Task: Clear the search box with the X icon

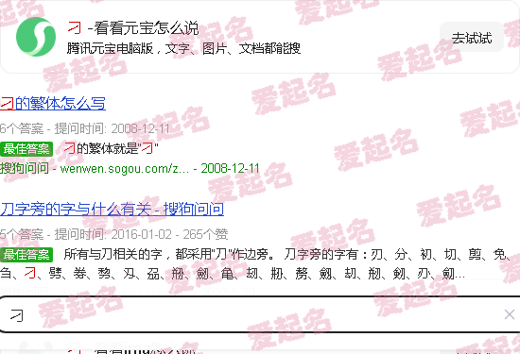Action: click(510, 314)
